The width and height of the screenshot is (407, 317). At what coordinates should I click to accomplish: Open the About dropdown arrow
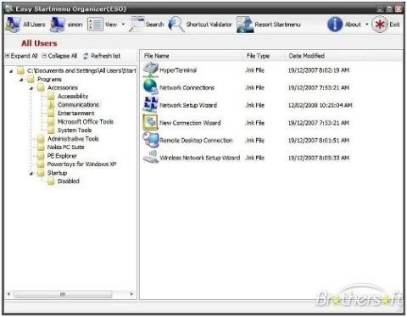point(367,25)
